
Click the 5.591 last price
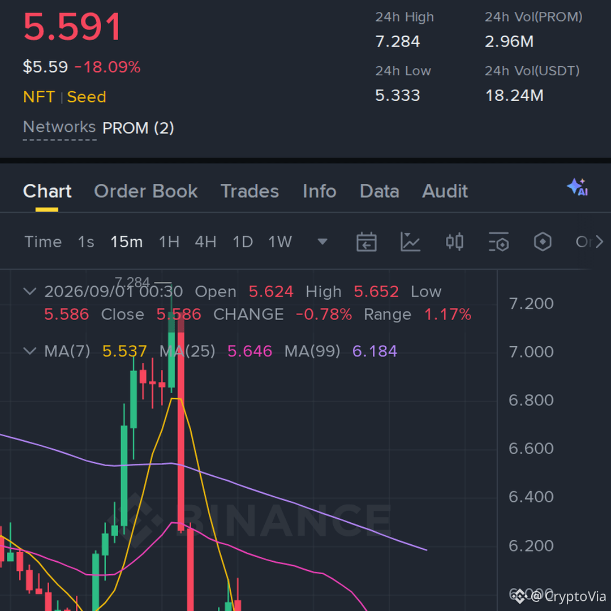tap(72, 27)
